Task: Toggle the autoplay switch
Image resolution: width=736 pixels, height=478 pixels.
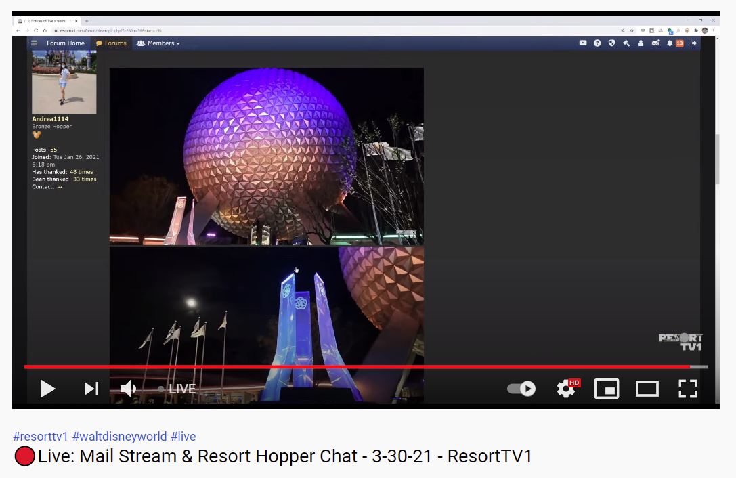Action: click(x=521, y=389)
